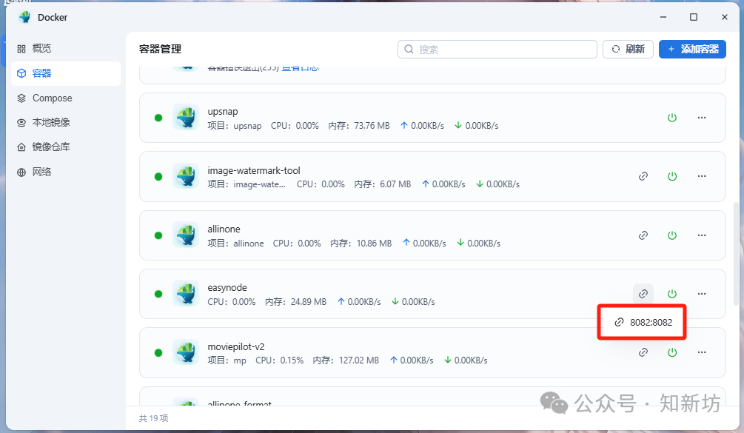This screenshot has height=433, width=744.
Task: Toggle power for allinone container
Action: (x=672, y=235)
